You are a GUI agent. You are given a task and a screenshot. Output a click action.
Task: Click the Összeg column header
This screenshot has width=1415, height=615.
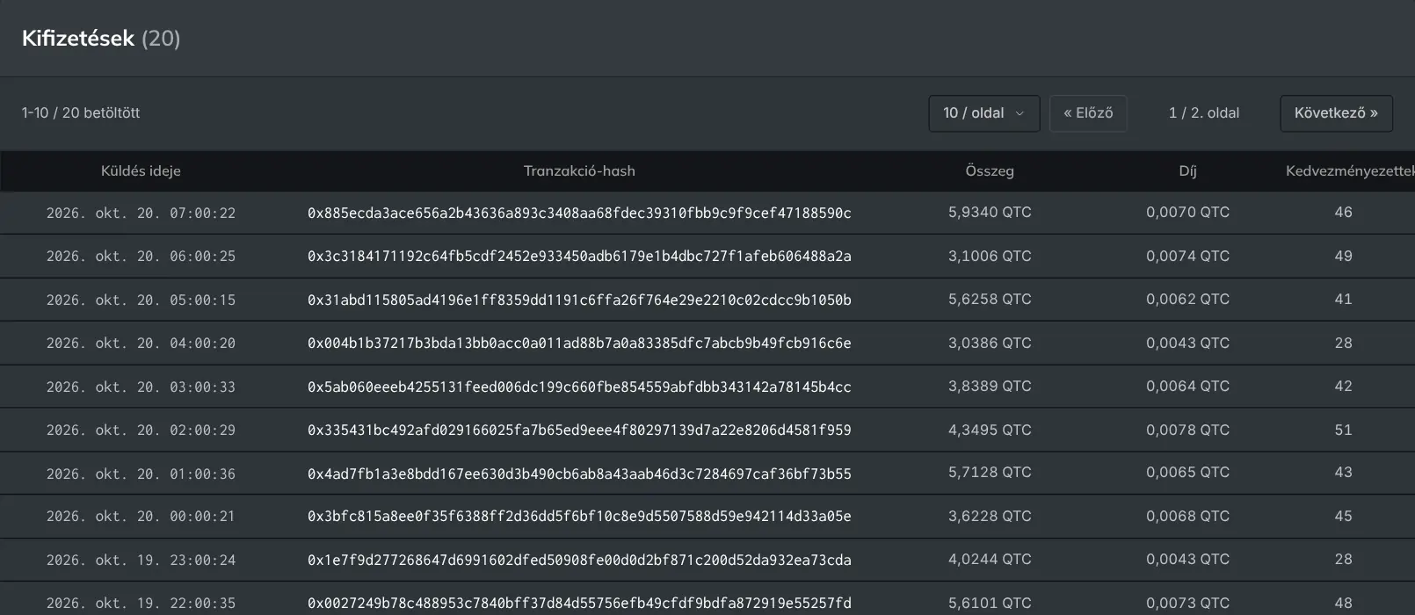coord(990,171)
